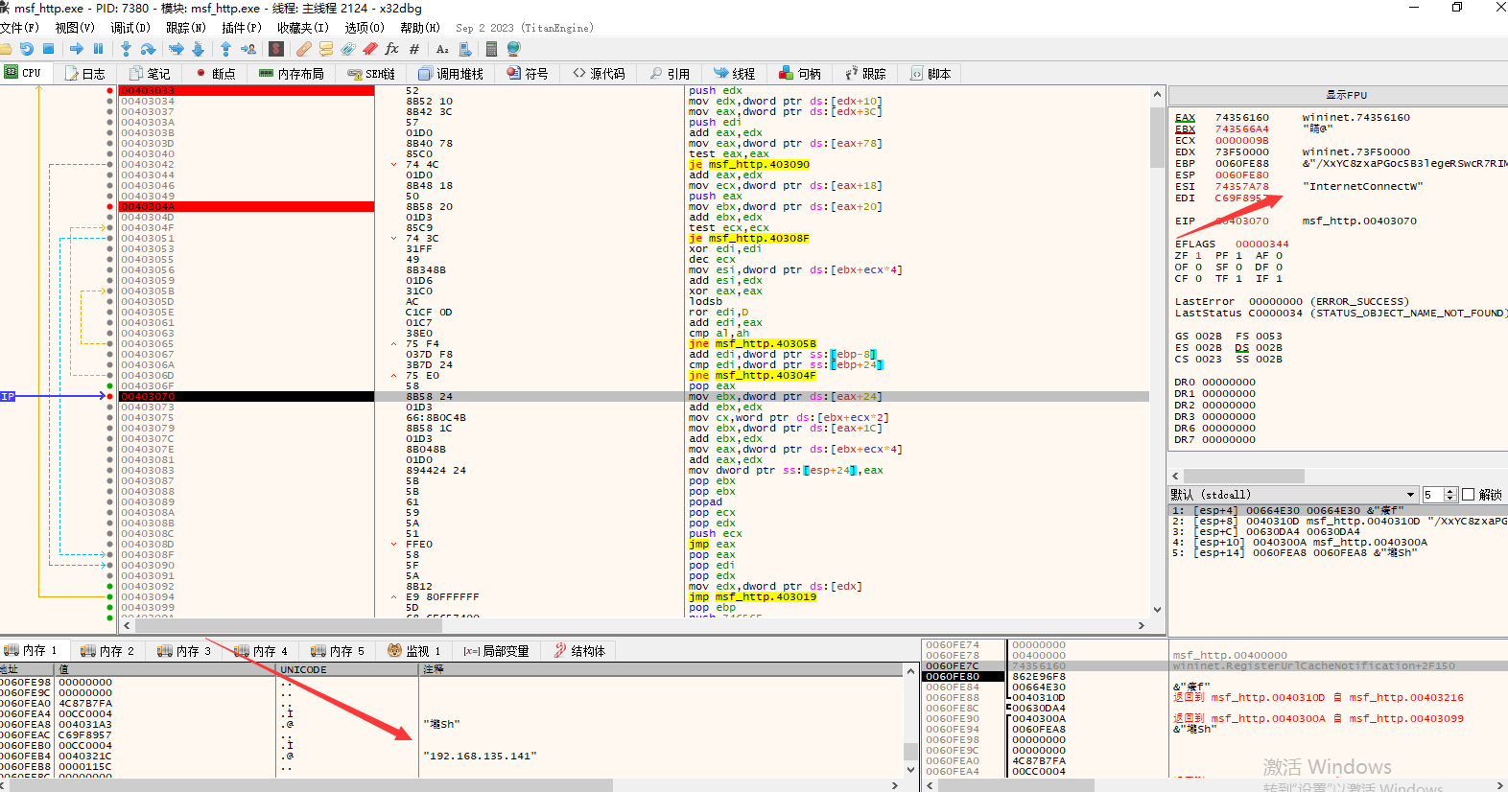1508x792 pixels.
Task: Open the 选项(O) menu
Action: pyautogui.click(x=365, y=28)
